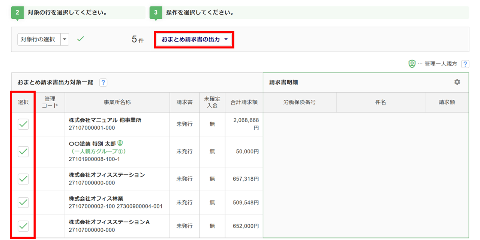Uncheck 株式会社マニュアル 他事業所 row checkbox
The height and width of the screenshot is (240, 480).
coord(23,124)
